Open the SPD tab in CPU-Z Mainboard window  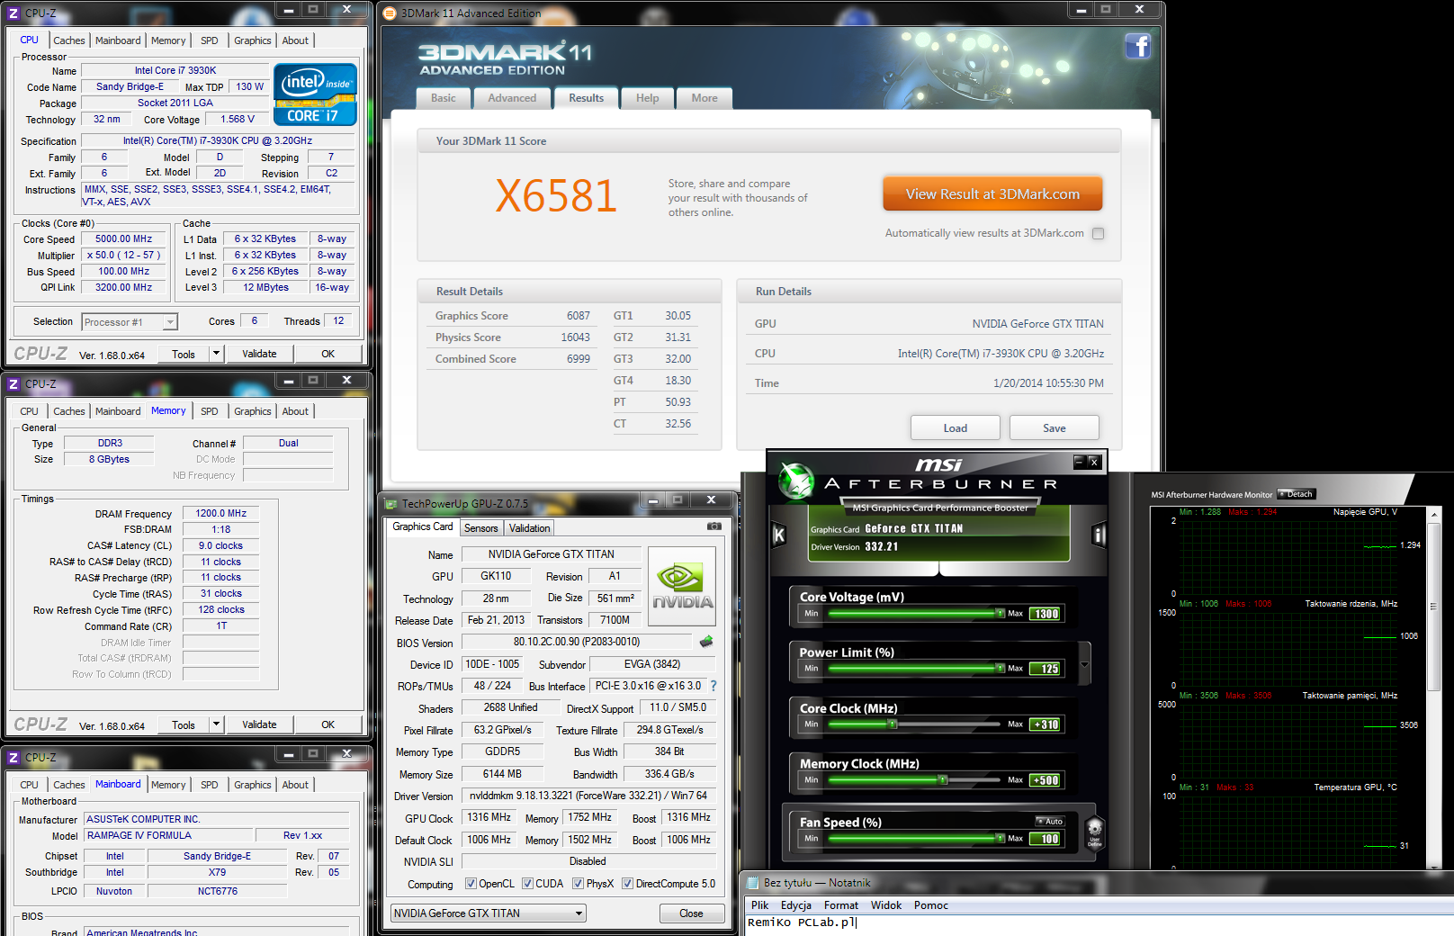pyautogui.click(x=210, y=785)
